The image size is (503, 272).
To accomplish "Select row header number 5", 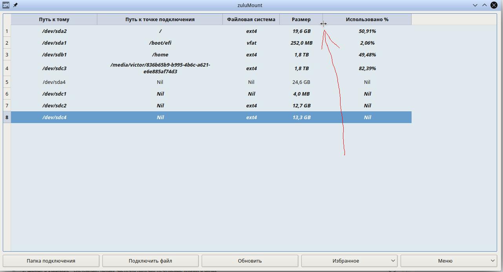I will coord(7,82).
